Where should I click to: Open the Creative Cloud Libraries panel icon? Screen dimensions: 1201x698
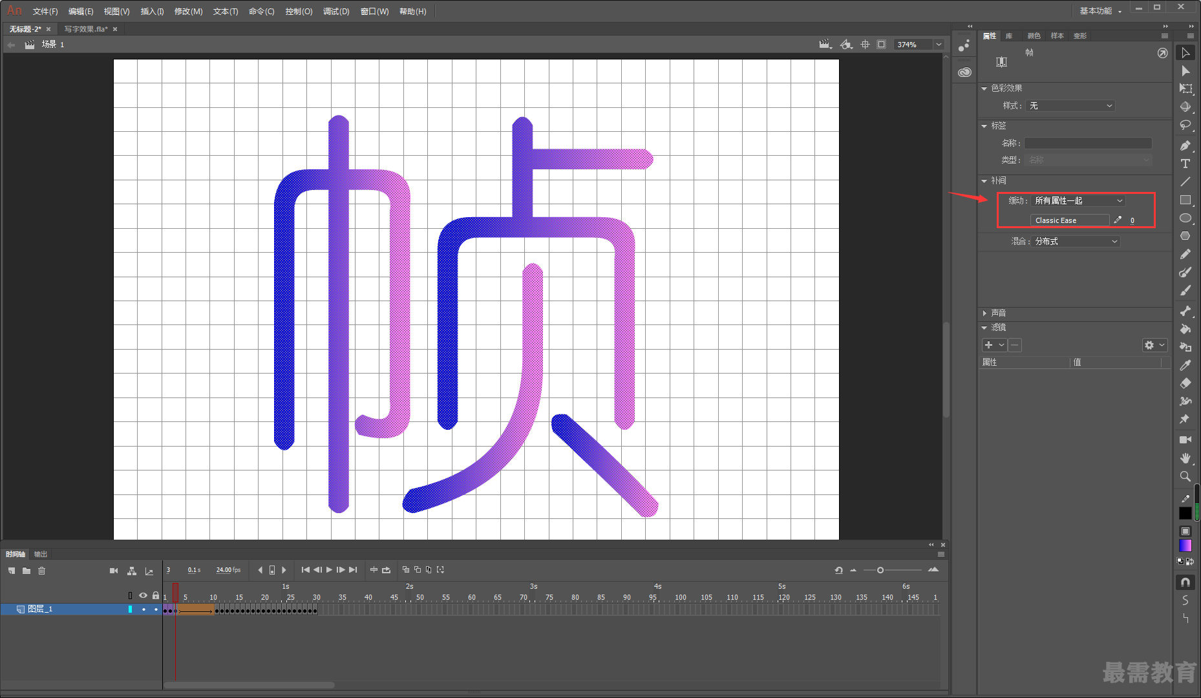(964, 72)
